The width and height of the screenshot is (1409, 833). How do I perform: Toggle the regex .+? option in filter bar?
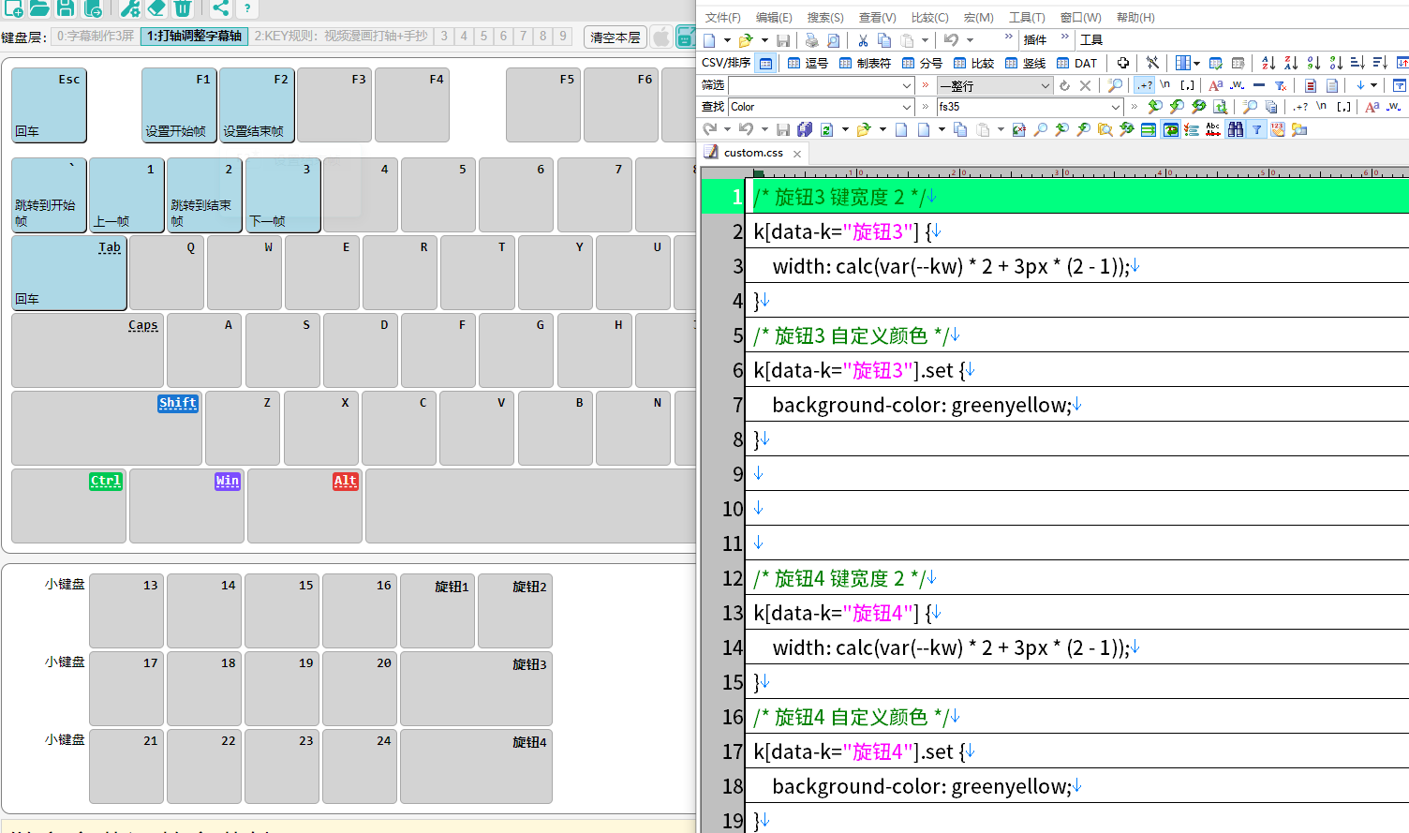[x=1144, y=85]
